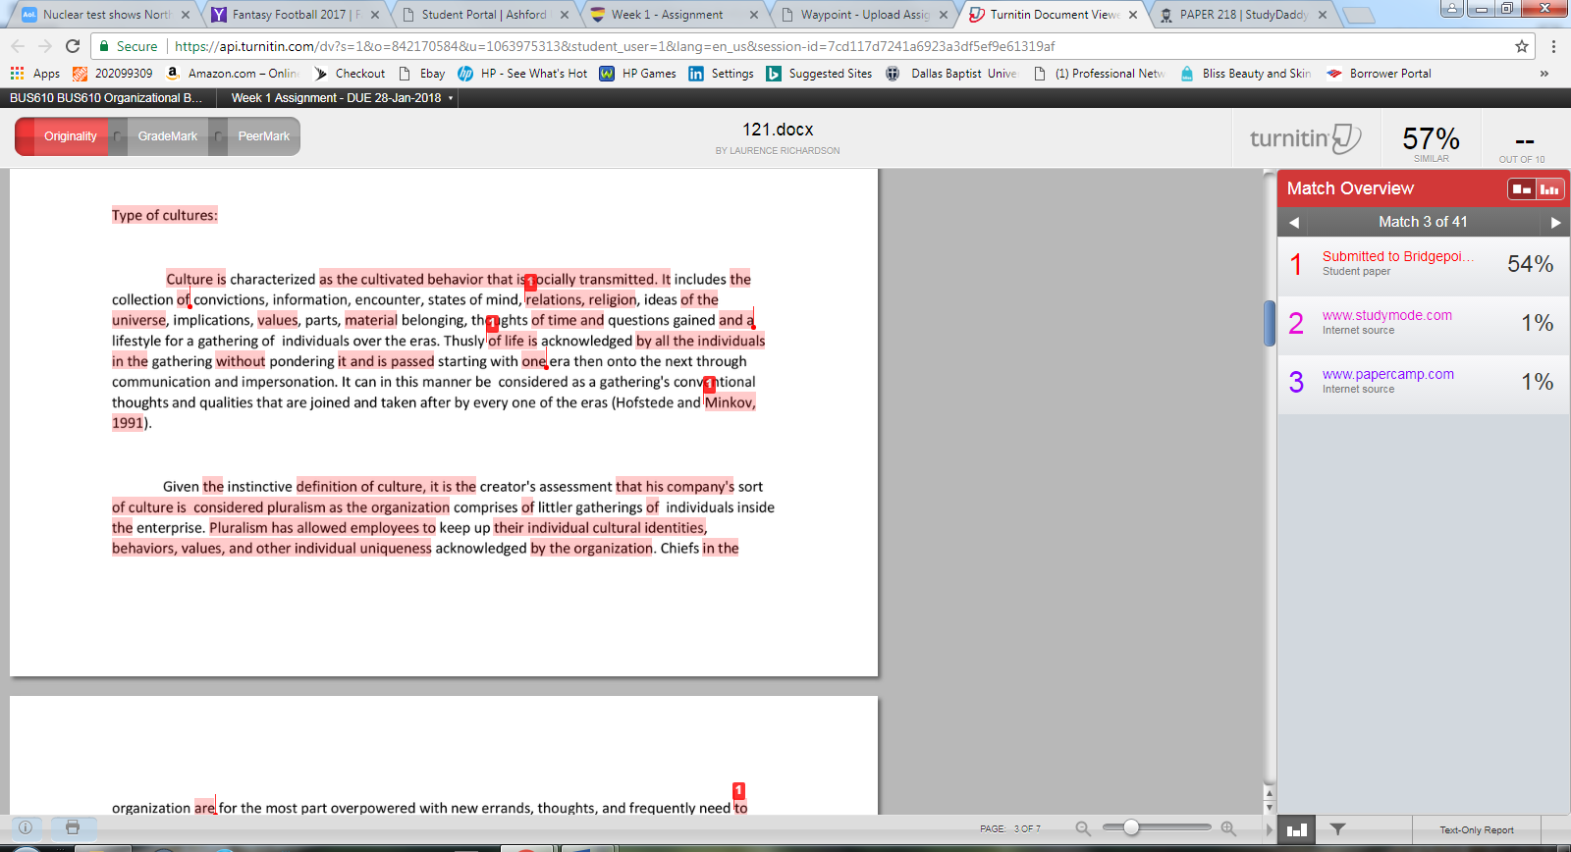Open the filter and settings funnel icon
Image resolution: width=1571 pixels, height=852 pixels.
tap(1337, 829)
